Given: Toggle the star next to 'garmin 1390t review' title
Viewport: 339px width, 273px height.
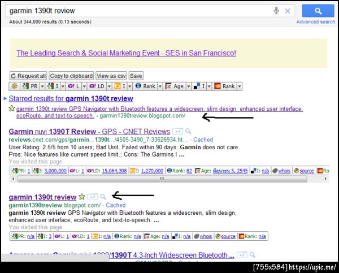Looking at the screenshot, I should pyautogui.click(x=82, y=197).
